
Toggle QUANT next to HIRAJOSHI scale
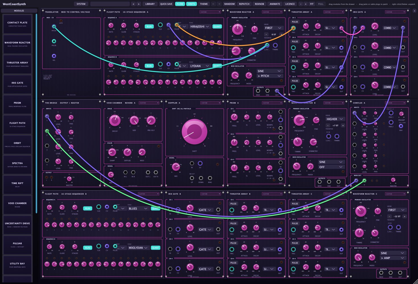pyautogui.click(x=217, y=26)
